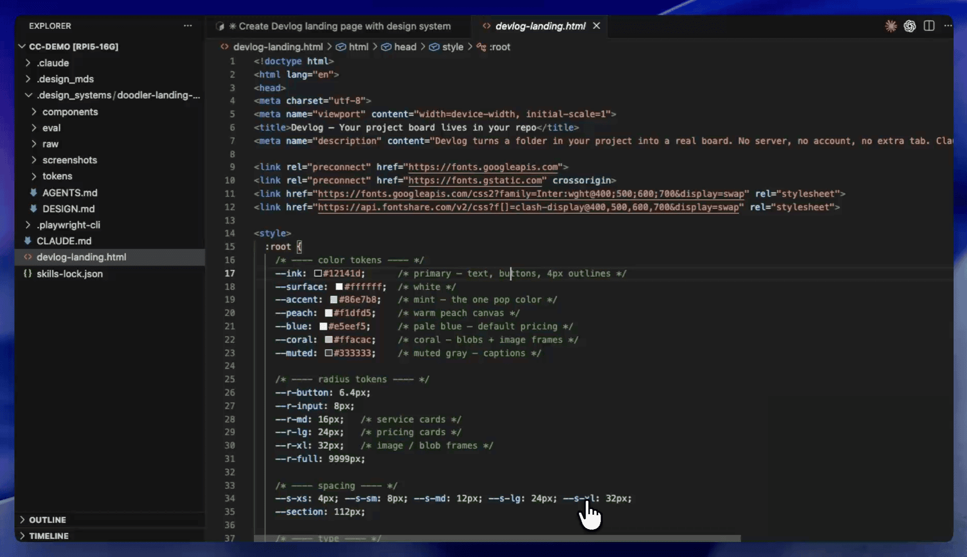The width and height of the screenshot is (967, 557).
Task: Open the fontshare clash-display stylesheet URL
Action: (x=528, y=207)
